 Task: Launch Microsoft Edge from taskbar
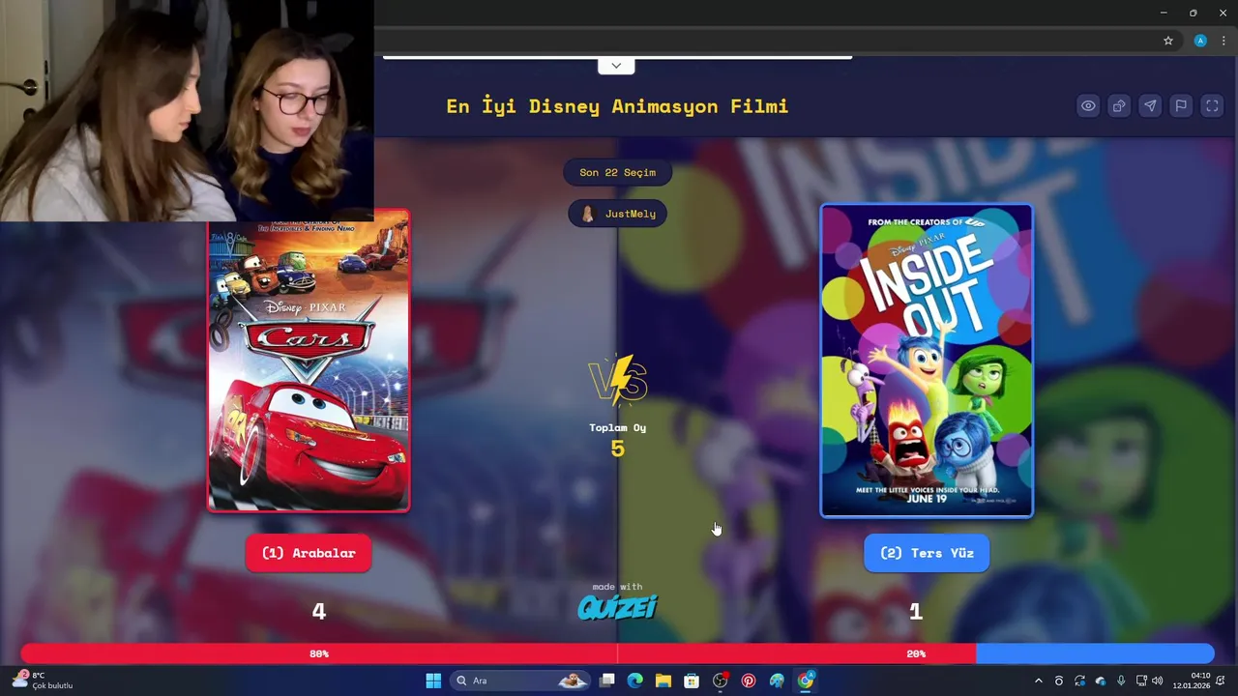point(634,681)
